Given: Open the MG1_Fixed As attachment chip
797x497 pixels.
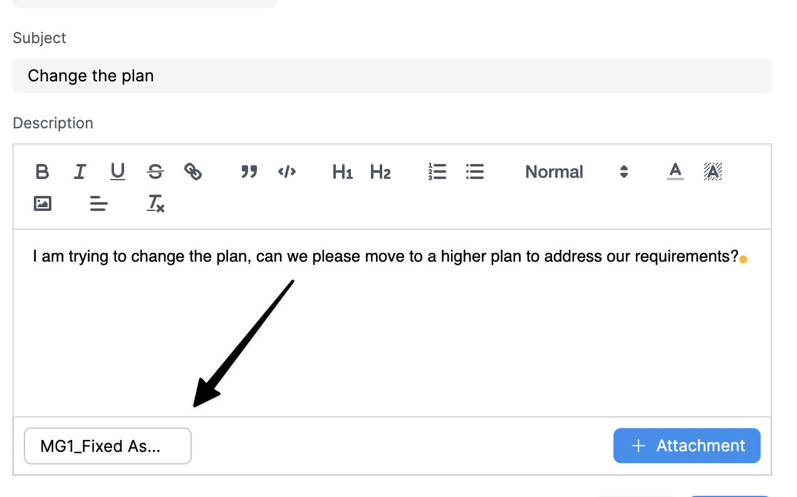Looking at the screenshot, I should [107, 446].
